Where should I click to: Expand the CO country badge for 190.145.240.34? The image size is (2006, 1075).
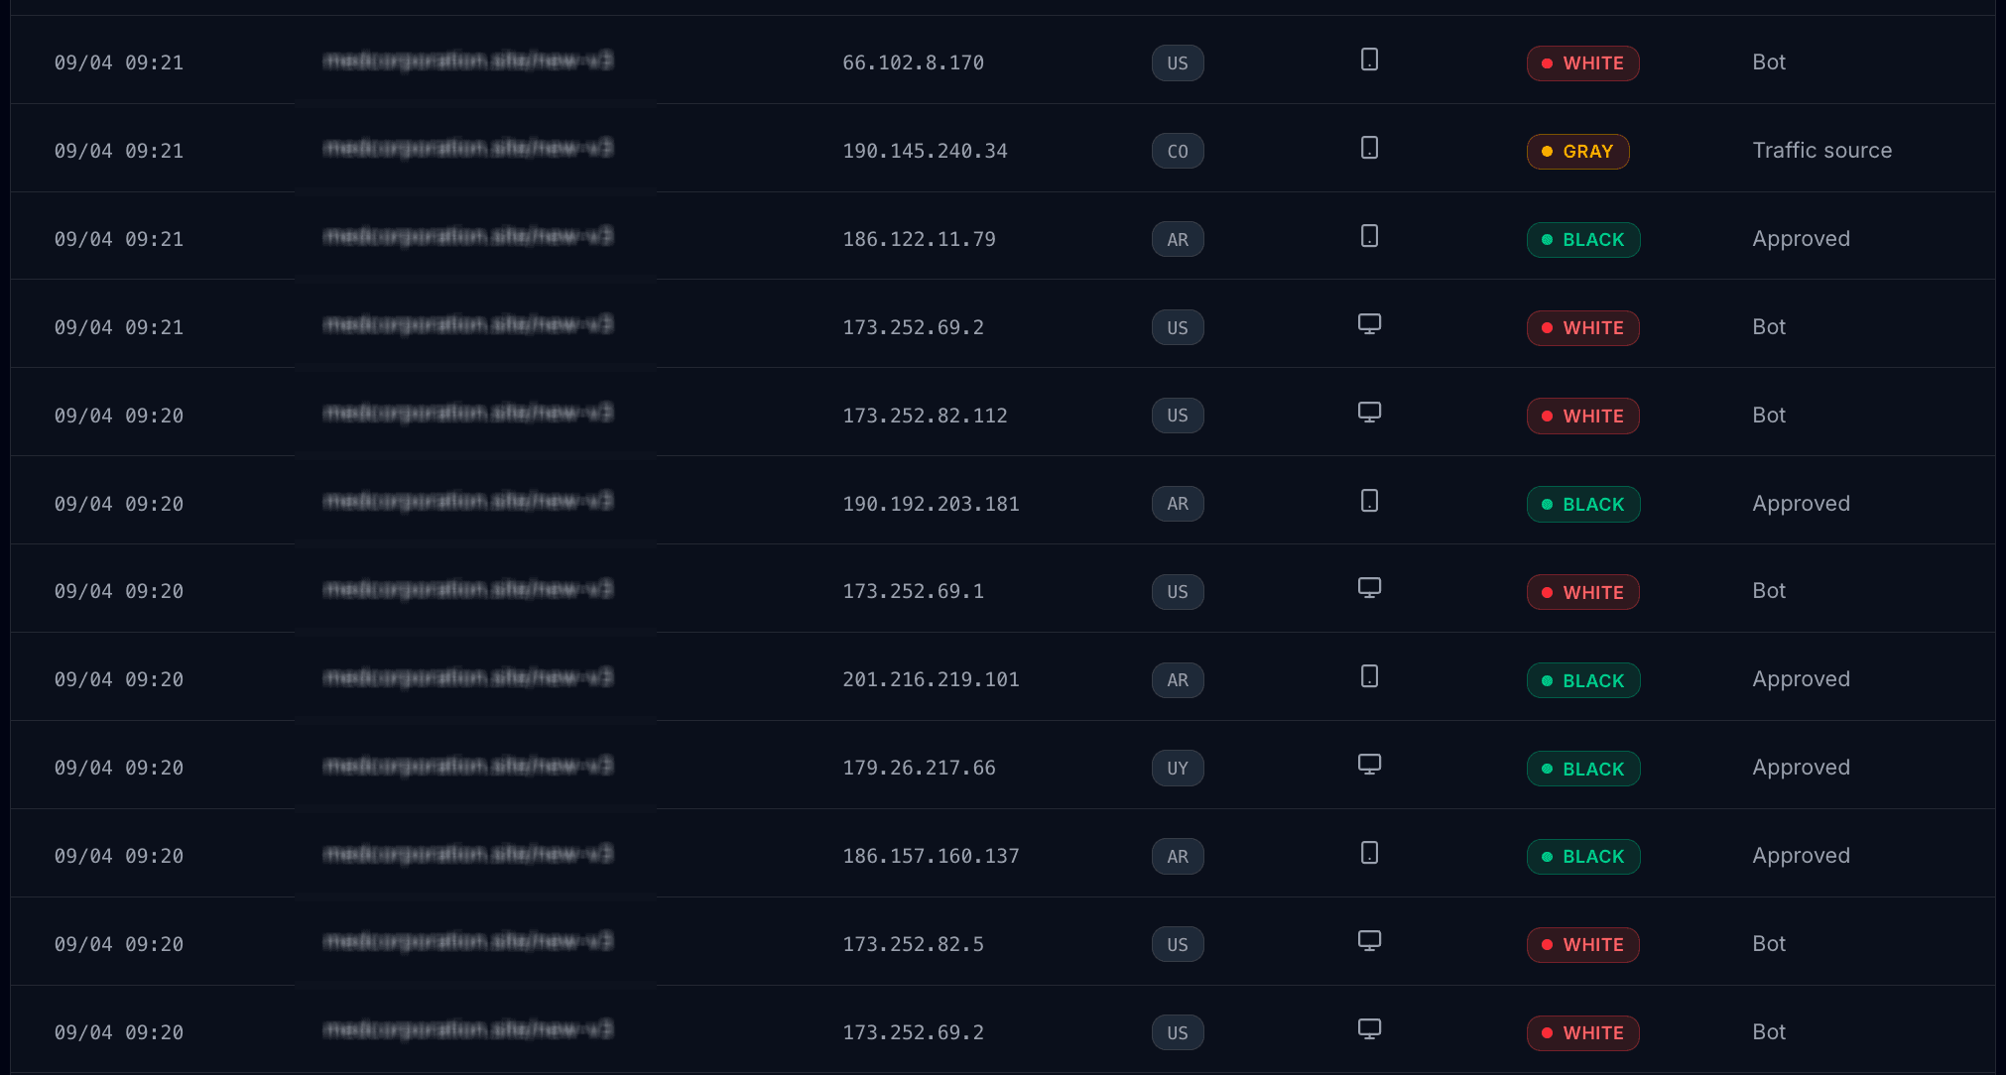coord(1177,151)
